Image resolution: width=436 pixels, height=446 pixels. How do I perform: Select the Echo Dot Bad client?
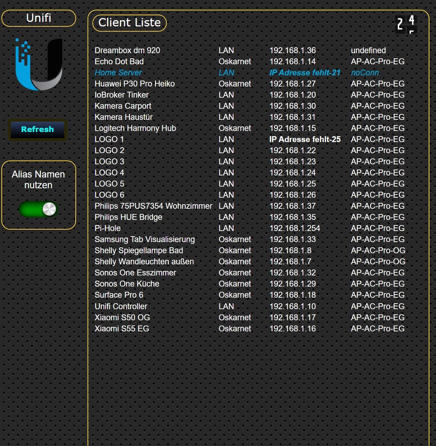(119, 61)
